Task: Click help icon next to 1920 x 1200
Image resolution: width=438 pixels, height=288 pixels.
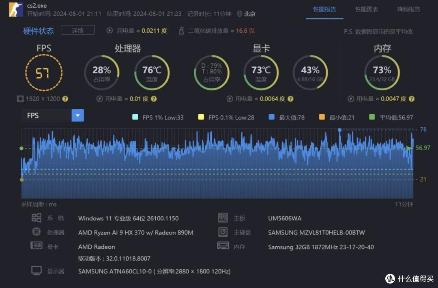Action: tap(65, 99)
